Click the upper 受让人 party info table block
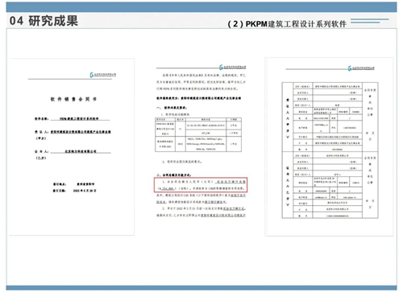Viewport: 403px width, 292px height. [x=330, y=117]
